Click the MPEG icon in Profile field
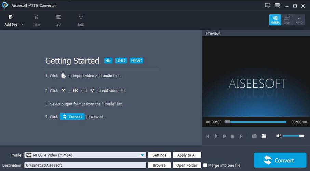The width and height of the screenshot is (310, 171). pos(29,155)
